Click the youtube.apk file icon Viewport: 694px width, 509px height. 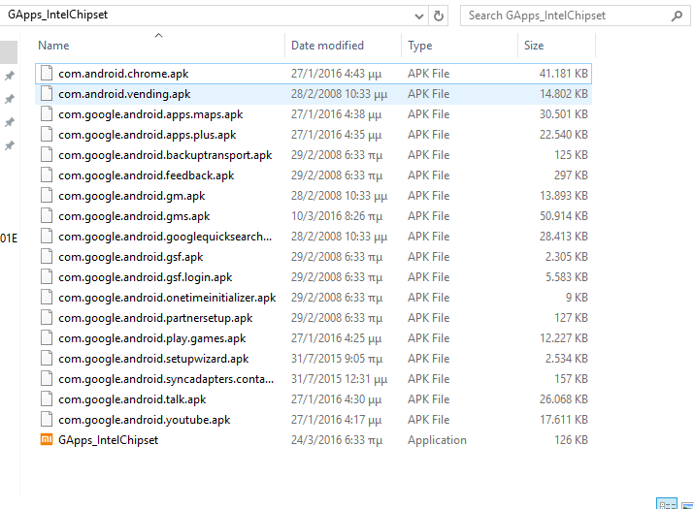[x=47, y=419]
